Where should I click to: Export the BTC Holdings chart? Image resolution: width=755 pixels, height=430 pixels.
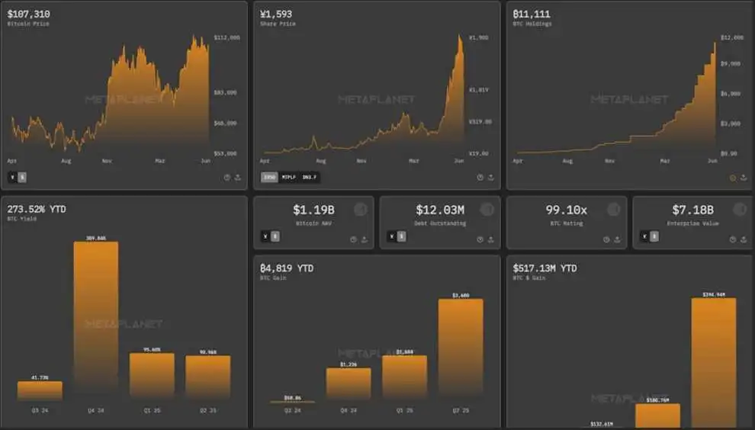(x=744, y=177)
